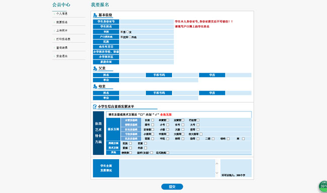327x193 pixels.
Task: Click the 基本信息 person icon
Action: 95,15
